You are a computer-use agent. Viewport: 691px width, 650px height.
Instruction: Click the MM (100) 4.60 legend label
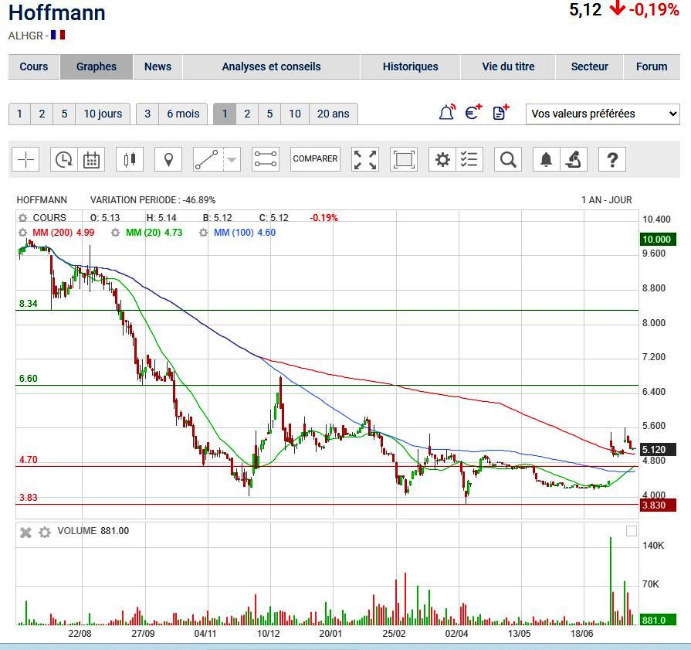245,233
